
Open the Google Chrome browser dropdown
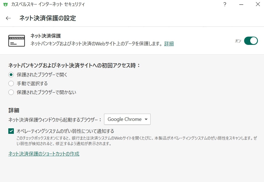(x=127, y=119)
